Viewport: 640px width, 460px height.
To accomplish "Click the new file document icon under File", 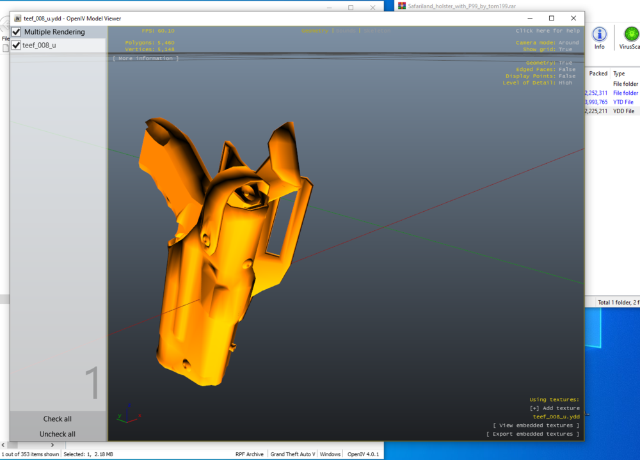I will click(5, 47).
